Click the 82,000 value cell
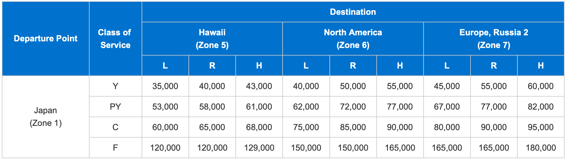567x160 pixels. tap(541, 107)
